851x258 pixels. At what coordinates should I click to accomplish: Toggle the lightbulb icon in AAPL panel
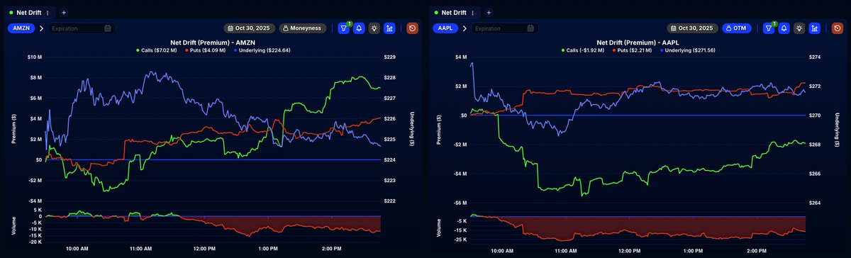point(800,28)
